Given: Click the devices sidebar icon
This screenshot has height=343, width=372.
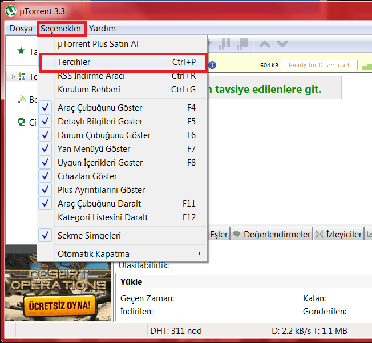Looking at the screenshot, I should point(22,122).
